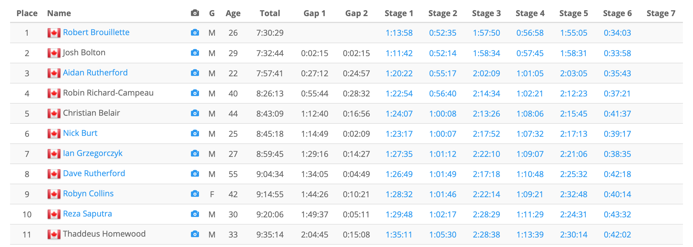The height and width of the screenshot is (247, 693).
Task: Click camera icon in Josh Bolton's row
Action: (195, 53)
